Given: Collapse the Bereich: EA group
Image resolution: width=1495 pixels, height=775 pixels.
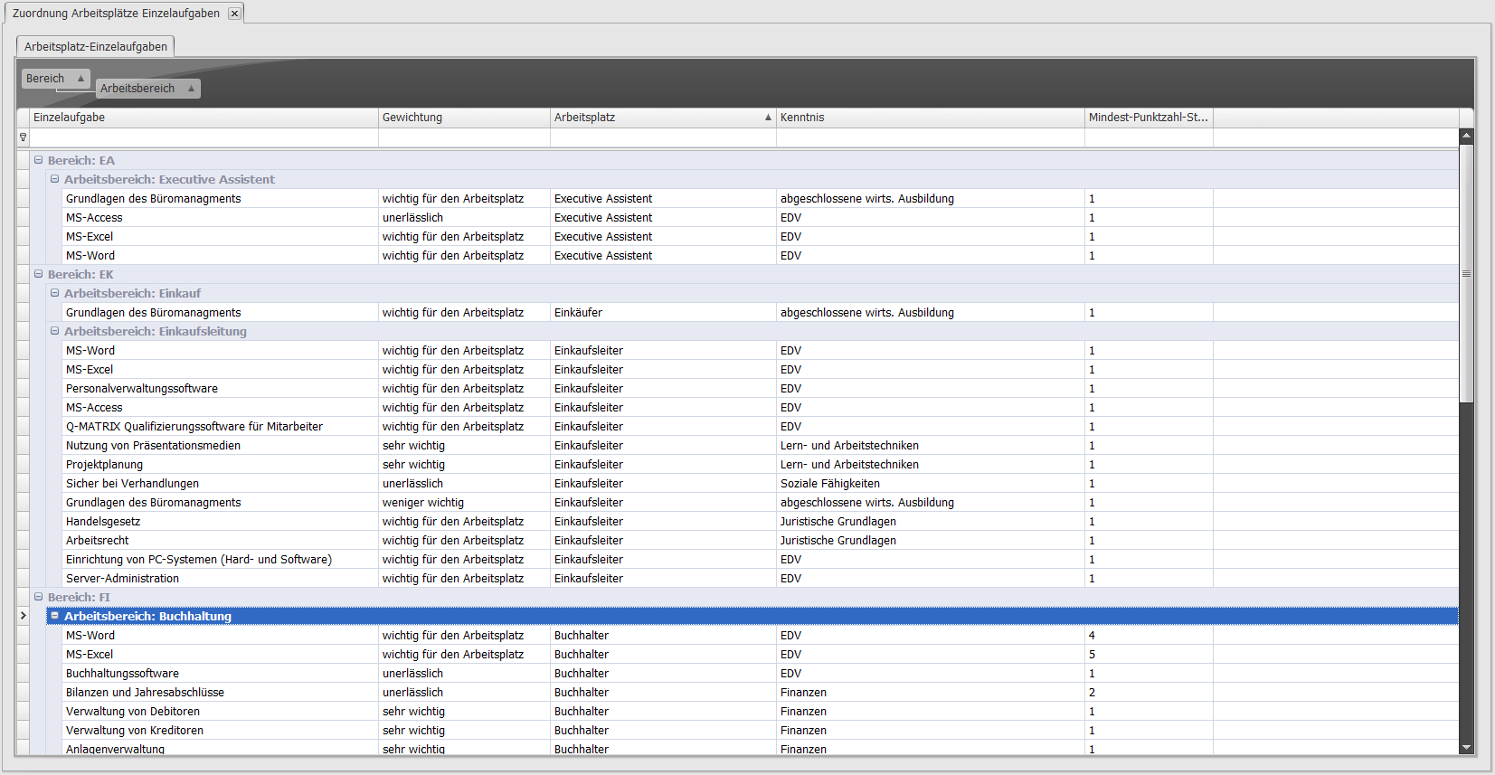Looking at the screenshot, I should (x=39, y=160).
